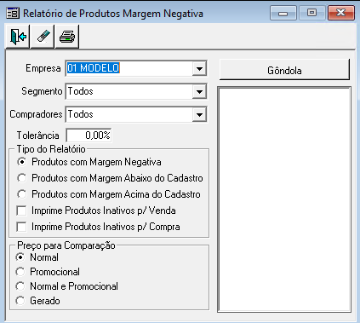Click the eraser clear-fields toolbar icon
This screenshot has height=323, width=360.
[43, 37]
